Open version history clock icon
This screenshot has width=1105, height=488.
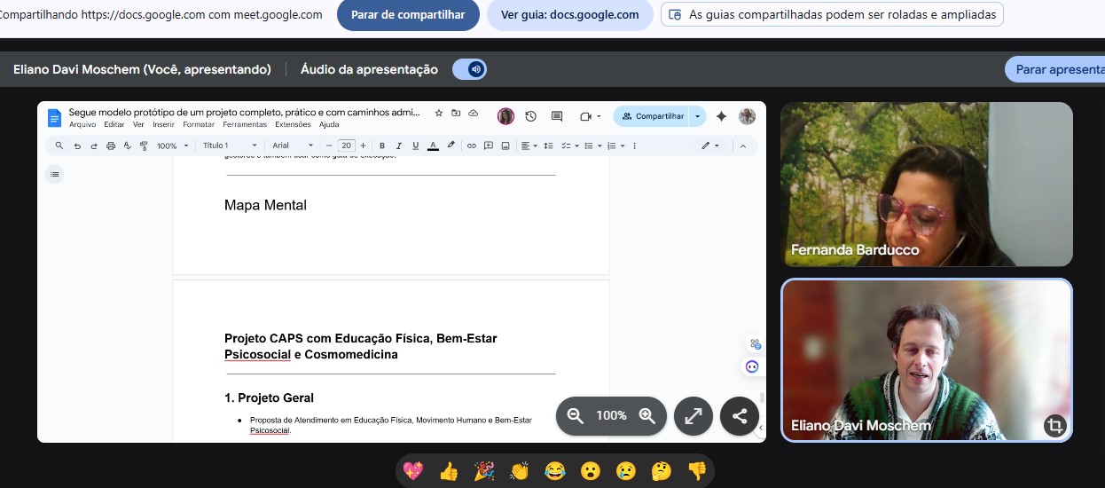530,116
